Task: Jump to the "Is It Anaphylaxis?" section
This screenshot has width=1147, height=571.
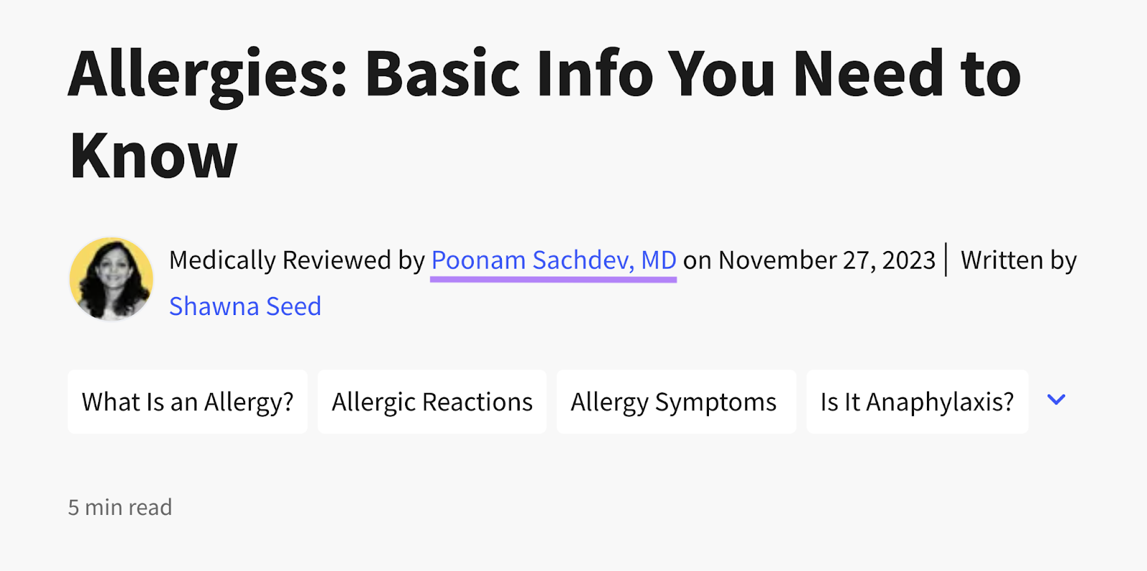Action: click(x=916, y=402)
